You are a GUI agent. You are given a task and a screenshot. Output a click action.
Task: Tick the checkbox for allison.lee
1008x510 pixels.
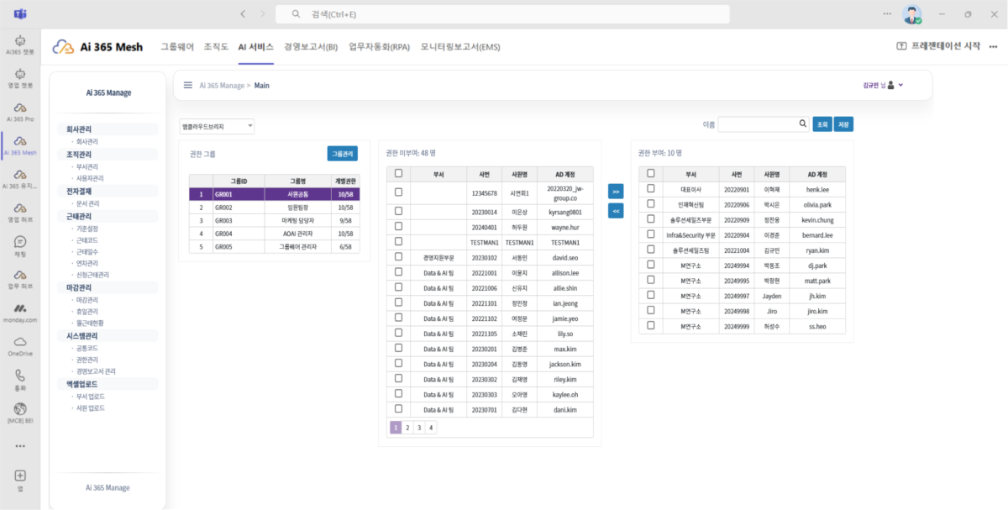(398, 272)
